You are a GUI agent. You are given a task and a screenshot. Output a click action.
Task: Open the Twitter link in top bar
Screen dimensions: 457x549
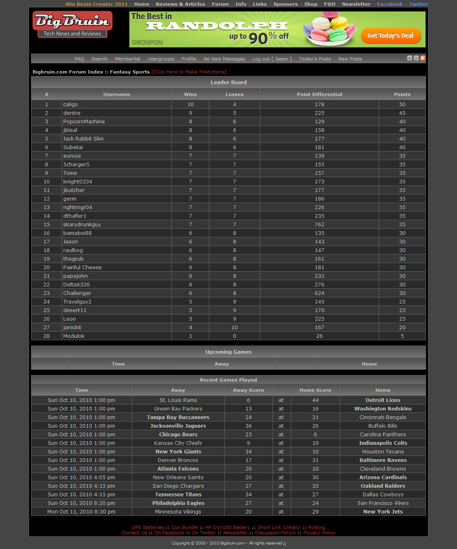[x=419, y=4]
